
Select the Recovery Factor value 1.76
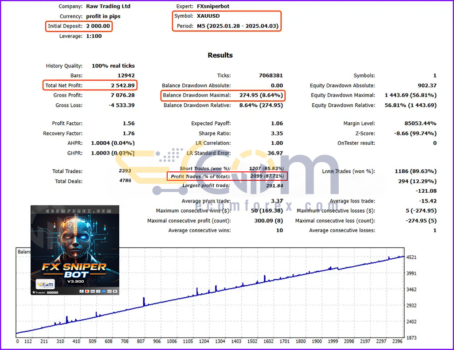tap(129, 134)
